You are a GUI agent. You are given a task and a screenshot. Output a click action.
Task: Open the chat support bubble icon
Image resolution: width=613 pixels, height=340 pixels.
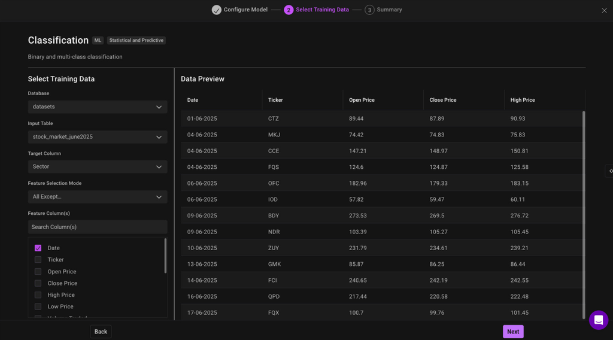coord(598,320)
